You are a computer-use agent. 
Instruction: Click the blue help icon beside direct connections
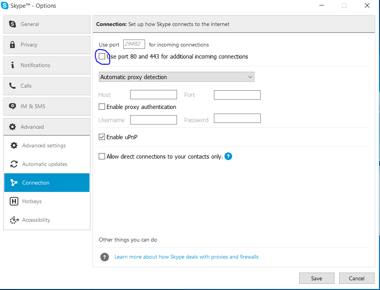pyautogui.click(x=228, y=157)
